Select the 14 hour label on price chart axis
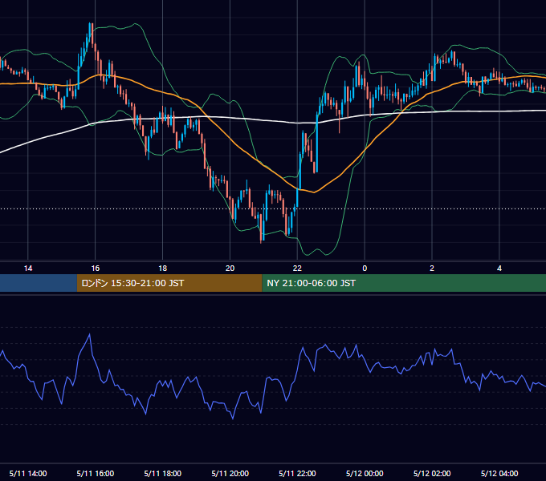The width and height of the screenshot is (546, 481). pos(28,269)
